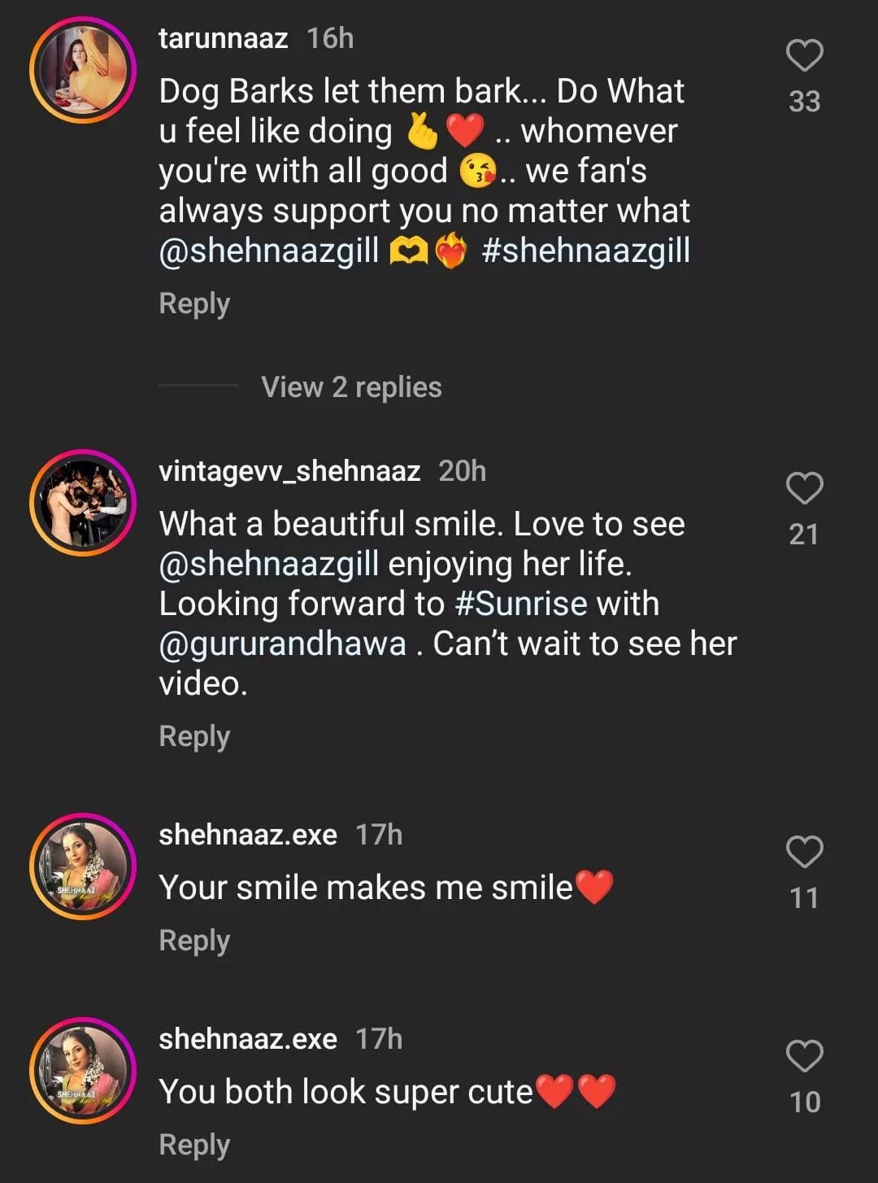This screenshot has width=878, height=1183.
Task: Reply to vintagevv_shehnaaz's comment
Action: (194, 736)
